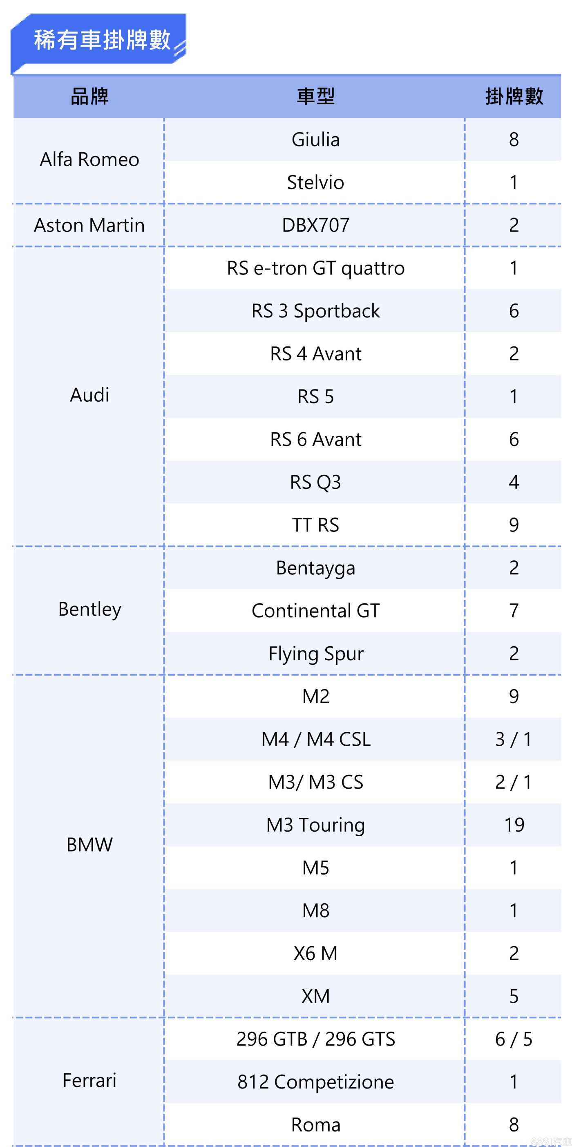Screen dimensions: 572x1147
Task: Click the 品牌 column header
Action: 89,97
